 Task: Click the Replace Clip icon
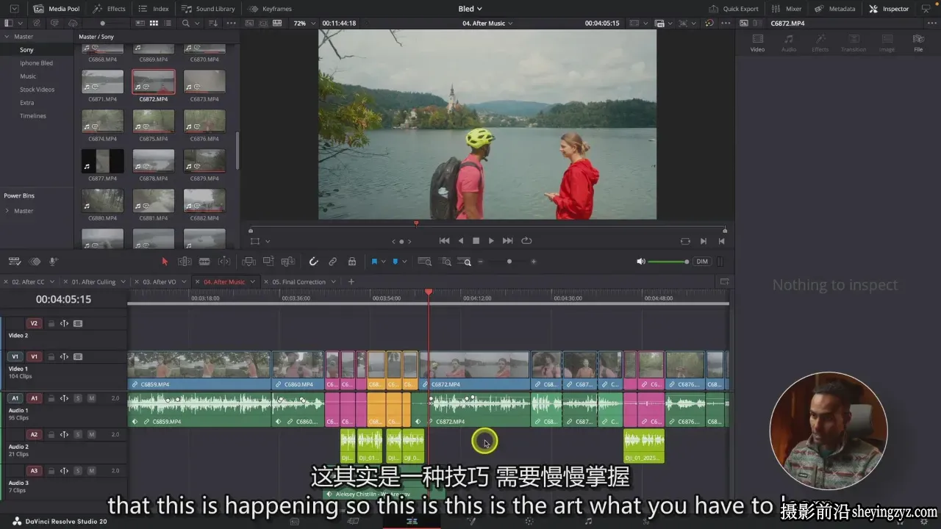pos(288,262)
